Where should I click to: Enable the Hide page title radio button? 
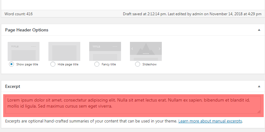click(x=53, y=64)
